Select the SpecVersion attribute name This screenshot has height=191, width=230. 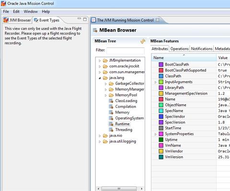click(175, 122)
